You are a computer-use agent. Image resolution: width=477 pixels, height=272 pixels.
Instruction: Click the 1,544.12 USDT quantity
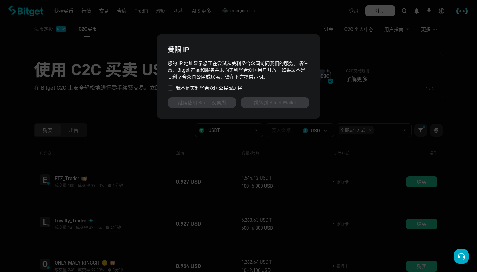pyautogui.click(x=257, y=178)
